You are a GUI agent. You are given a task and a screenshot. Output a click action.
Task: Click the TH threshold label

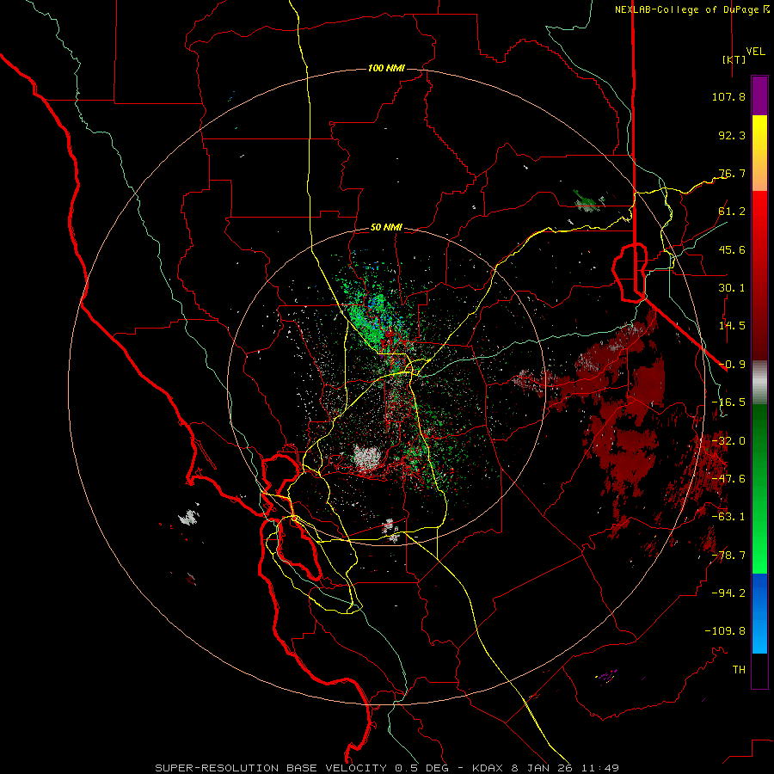point(739,670)
